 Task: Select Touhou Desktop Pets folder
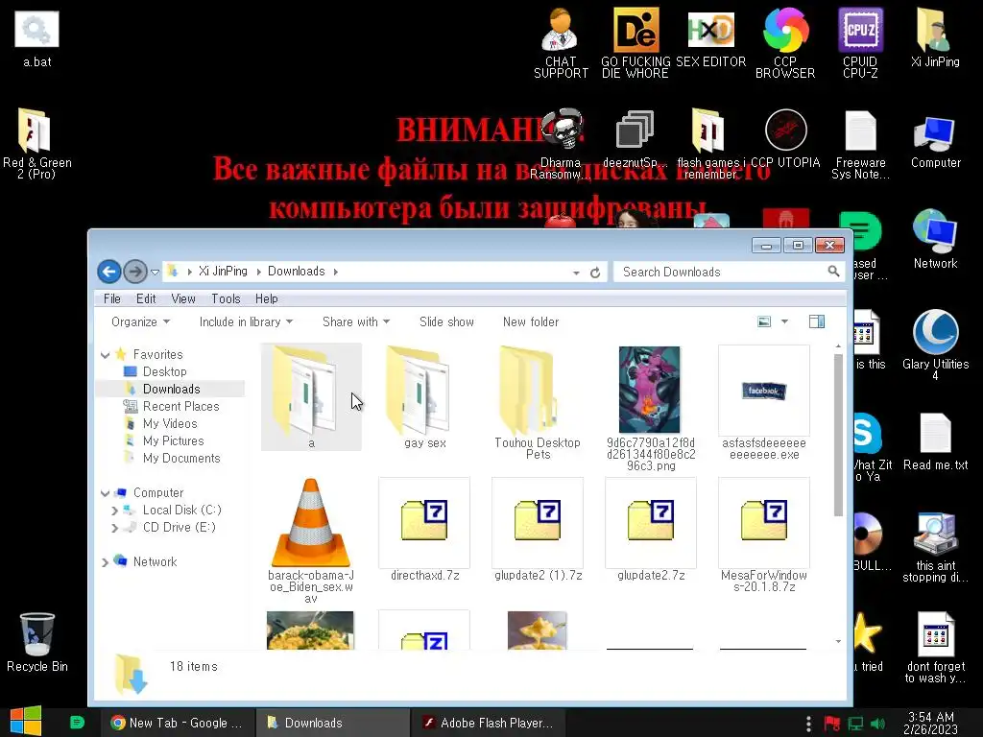point(538,403)
